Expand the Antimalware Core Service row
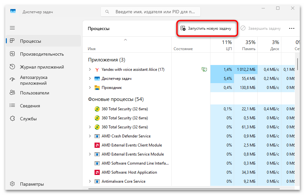Viewport: 305px width, 195px height. pyautogui.click(x=90, y=181)
